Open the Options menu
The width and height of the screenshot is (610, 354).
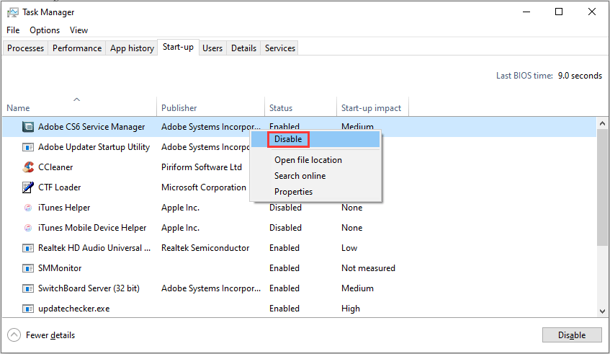coord(45,30)
